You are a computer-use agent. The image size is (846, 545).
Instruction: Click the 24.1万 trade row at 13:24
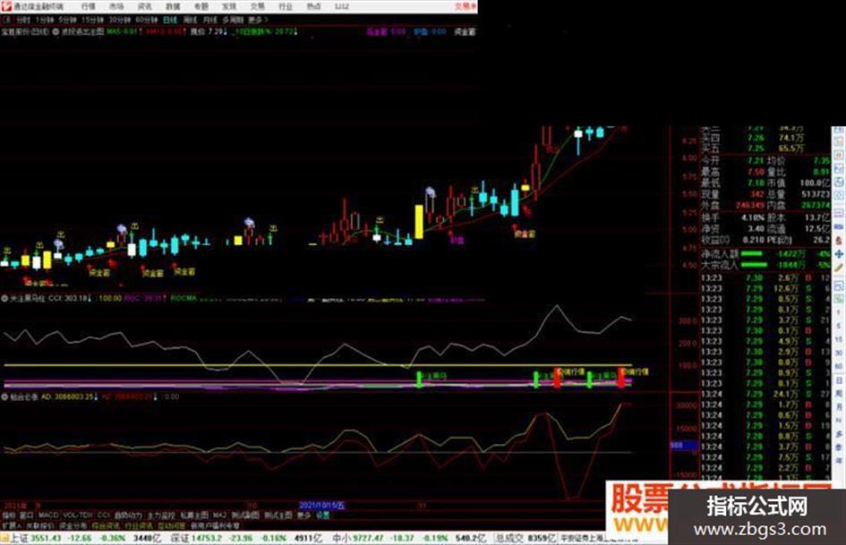click(765, 395)
